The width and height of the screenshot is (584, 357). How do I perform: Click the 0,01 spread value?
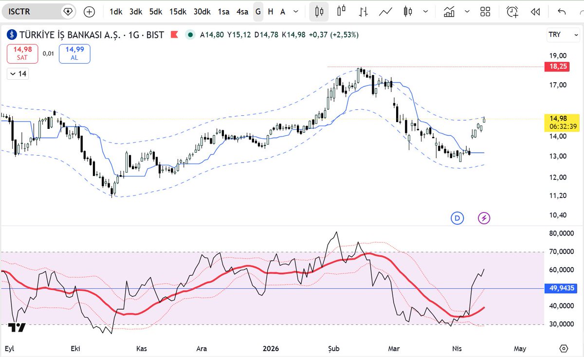pos(48,54)
